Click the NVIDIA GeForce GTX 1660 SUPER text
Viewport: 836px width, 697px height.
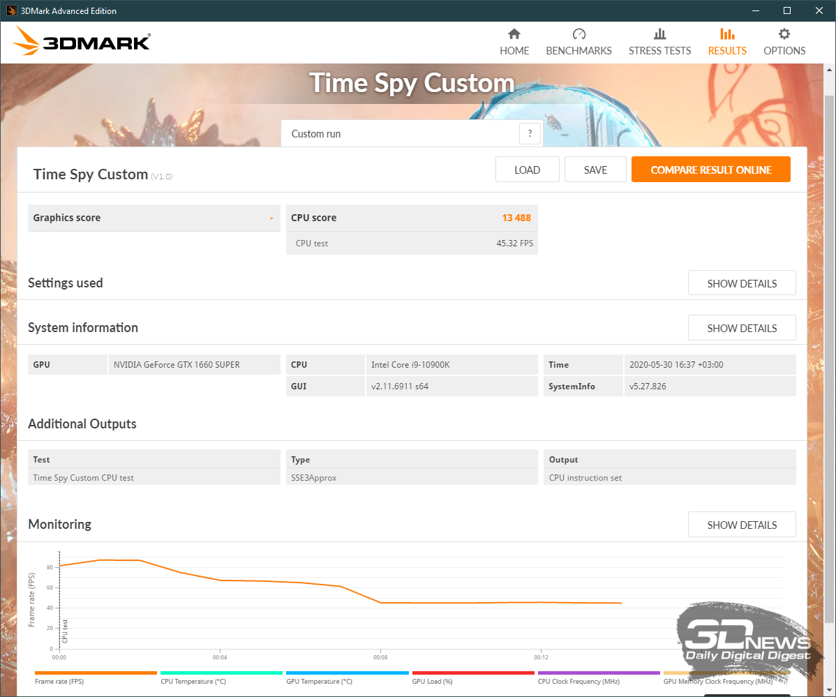pos(177,364)
